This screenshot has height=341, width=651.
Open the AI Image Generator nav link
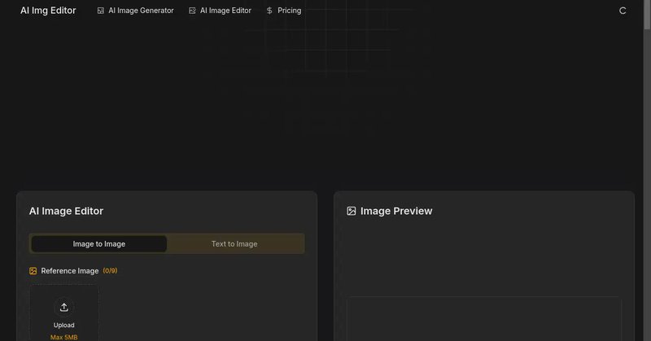coord(135,11)
